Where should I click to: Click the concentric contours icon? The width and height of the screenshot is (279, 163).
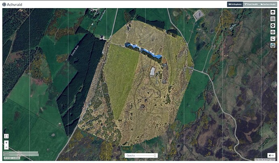pos(273,32)
